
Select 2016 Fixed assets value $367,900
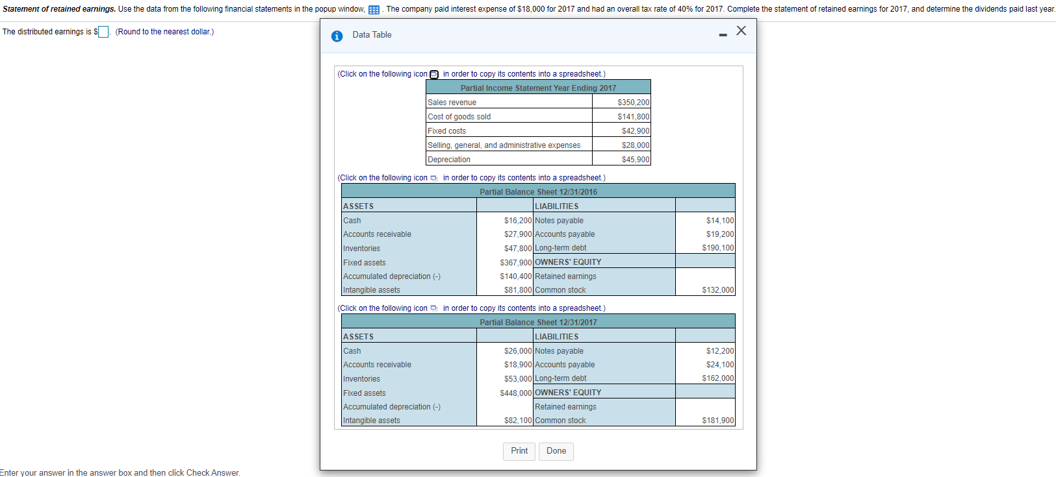click(516, 263)
